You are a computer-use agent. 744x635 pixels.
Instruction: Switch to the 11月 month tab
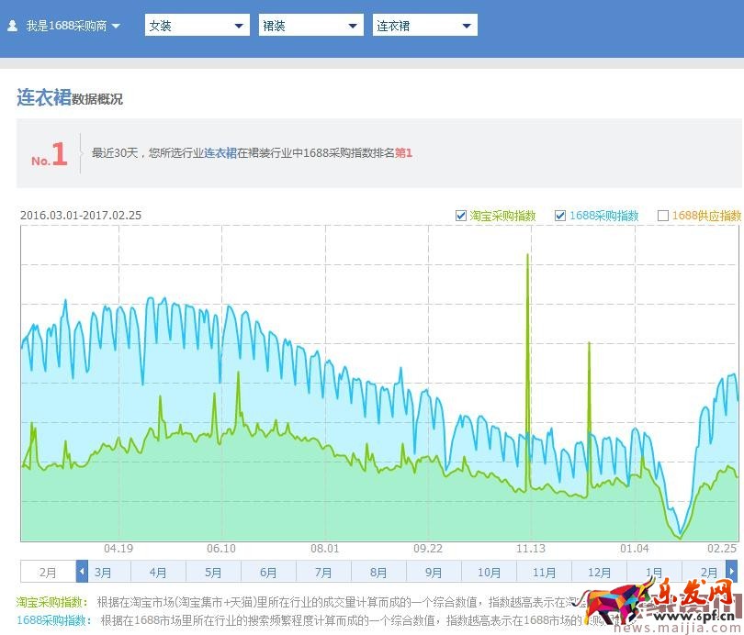pos(545,571)
